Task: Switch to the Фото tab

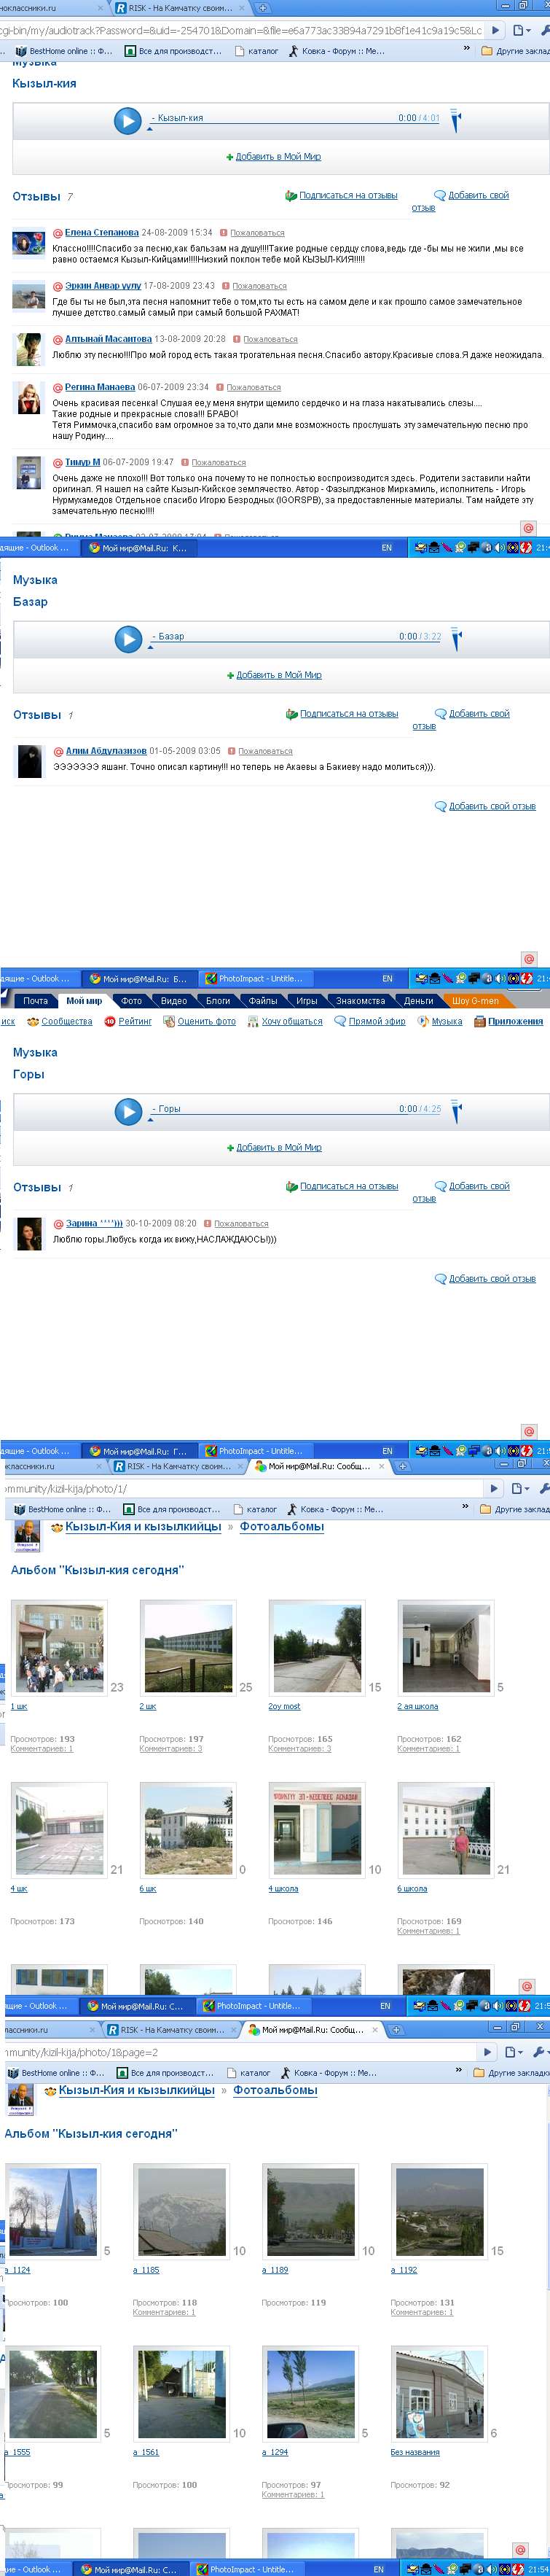Action: [132, 1000]
